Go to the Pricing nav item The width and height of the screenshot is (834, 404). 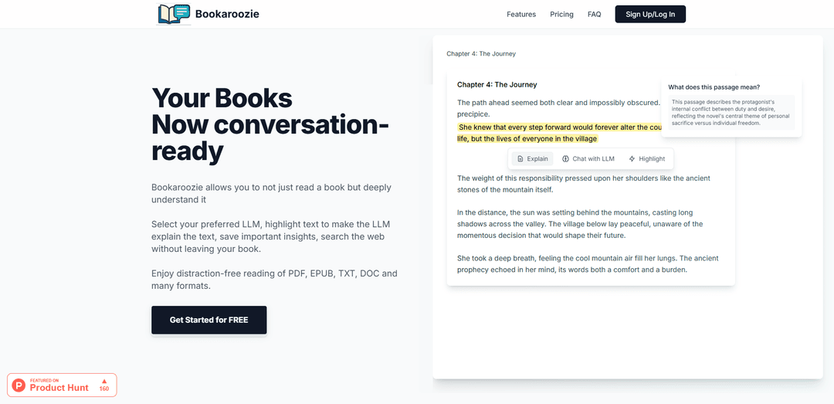tap(561, 15)
